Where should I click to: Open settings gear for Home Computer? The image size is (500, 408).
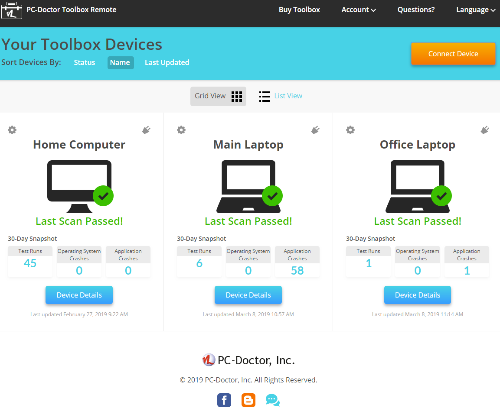12,130
